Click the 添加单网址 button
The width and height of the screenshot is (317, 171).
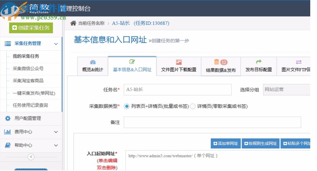(226, 143)
